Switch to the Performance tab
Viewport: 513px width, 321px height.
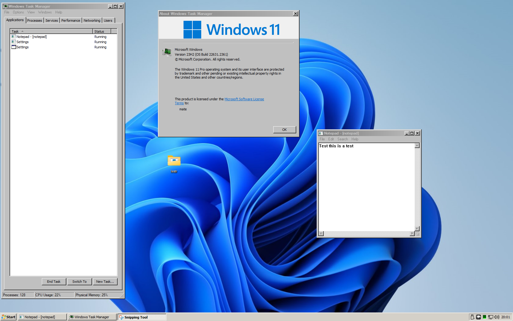71,20
